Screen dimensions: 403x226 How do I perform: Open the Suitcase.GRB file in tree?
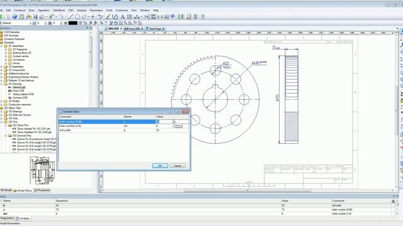20,98
